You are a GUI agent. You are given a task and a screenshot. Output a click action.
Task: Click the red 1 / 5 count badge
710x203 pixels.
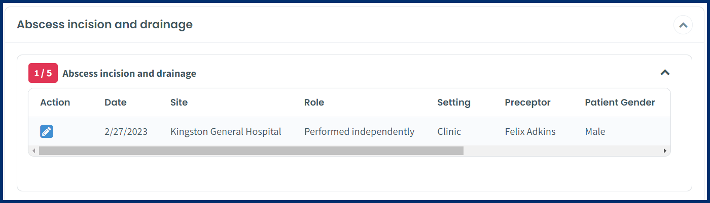point(43,73)
